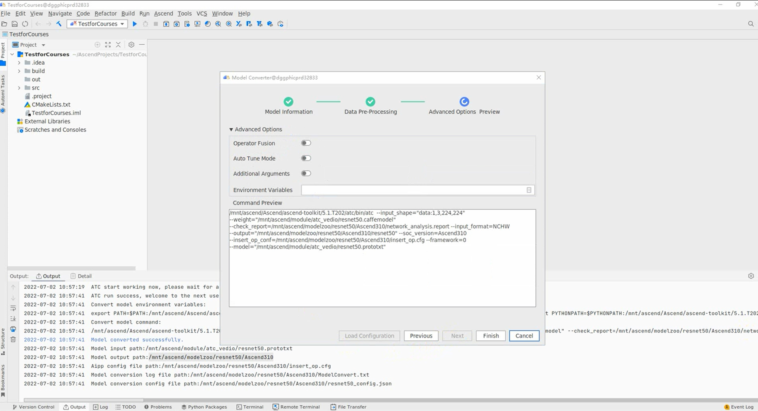
Task: Expand the build folder
Action: 19,71
